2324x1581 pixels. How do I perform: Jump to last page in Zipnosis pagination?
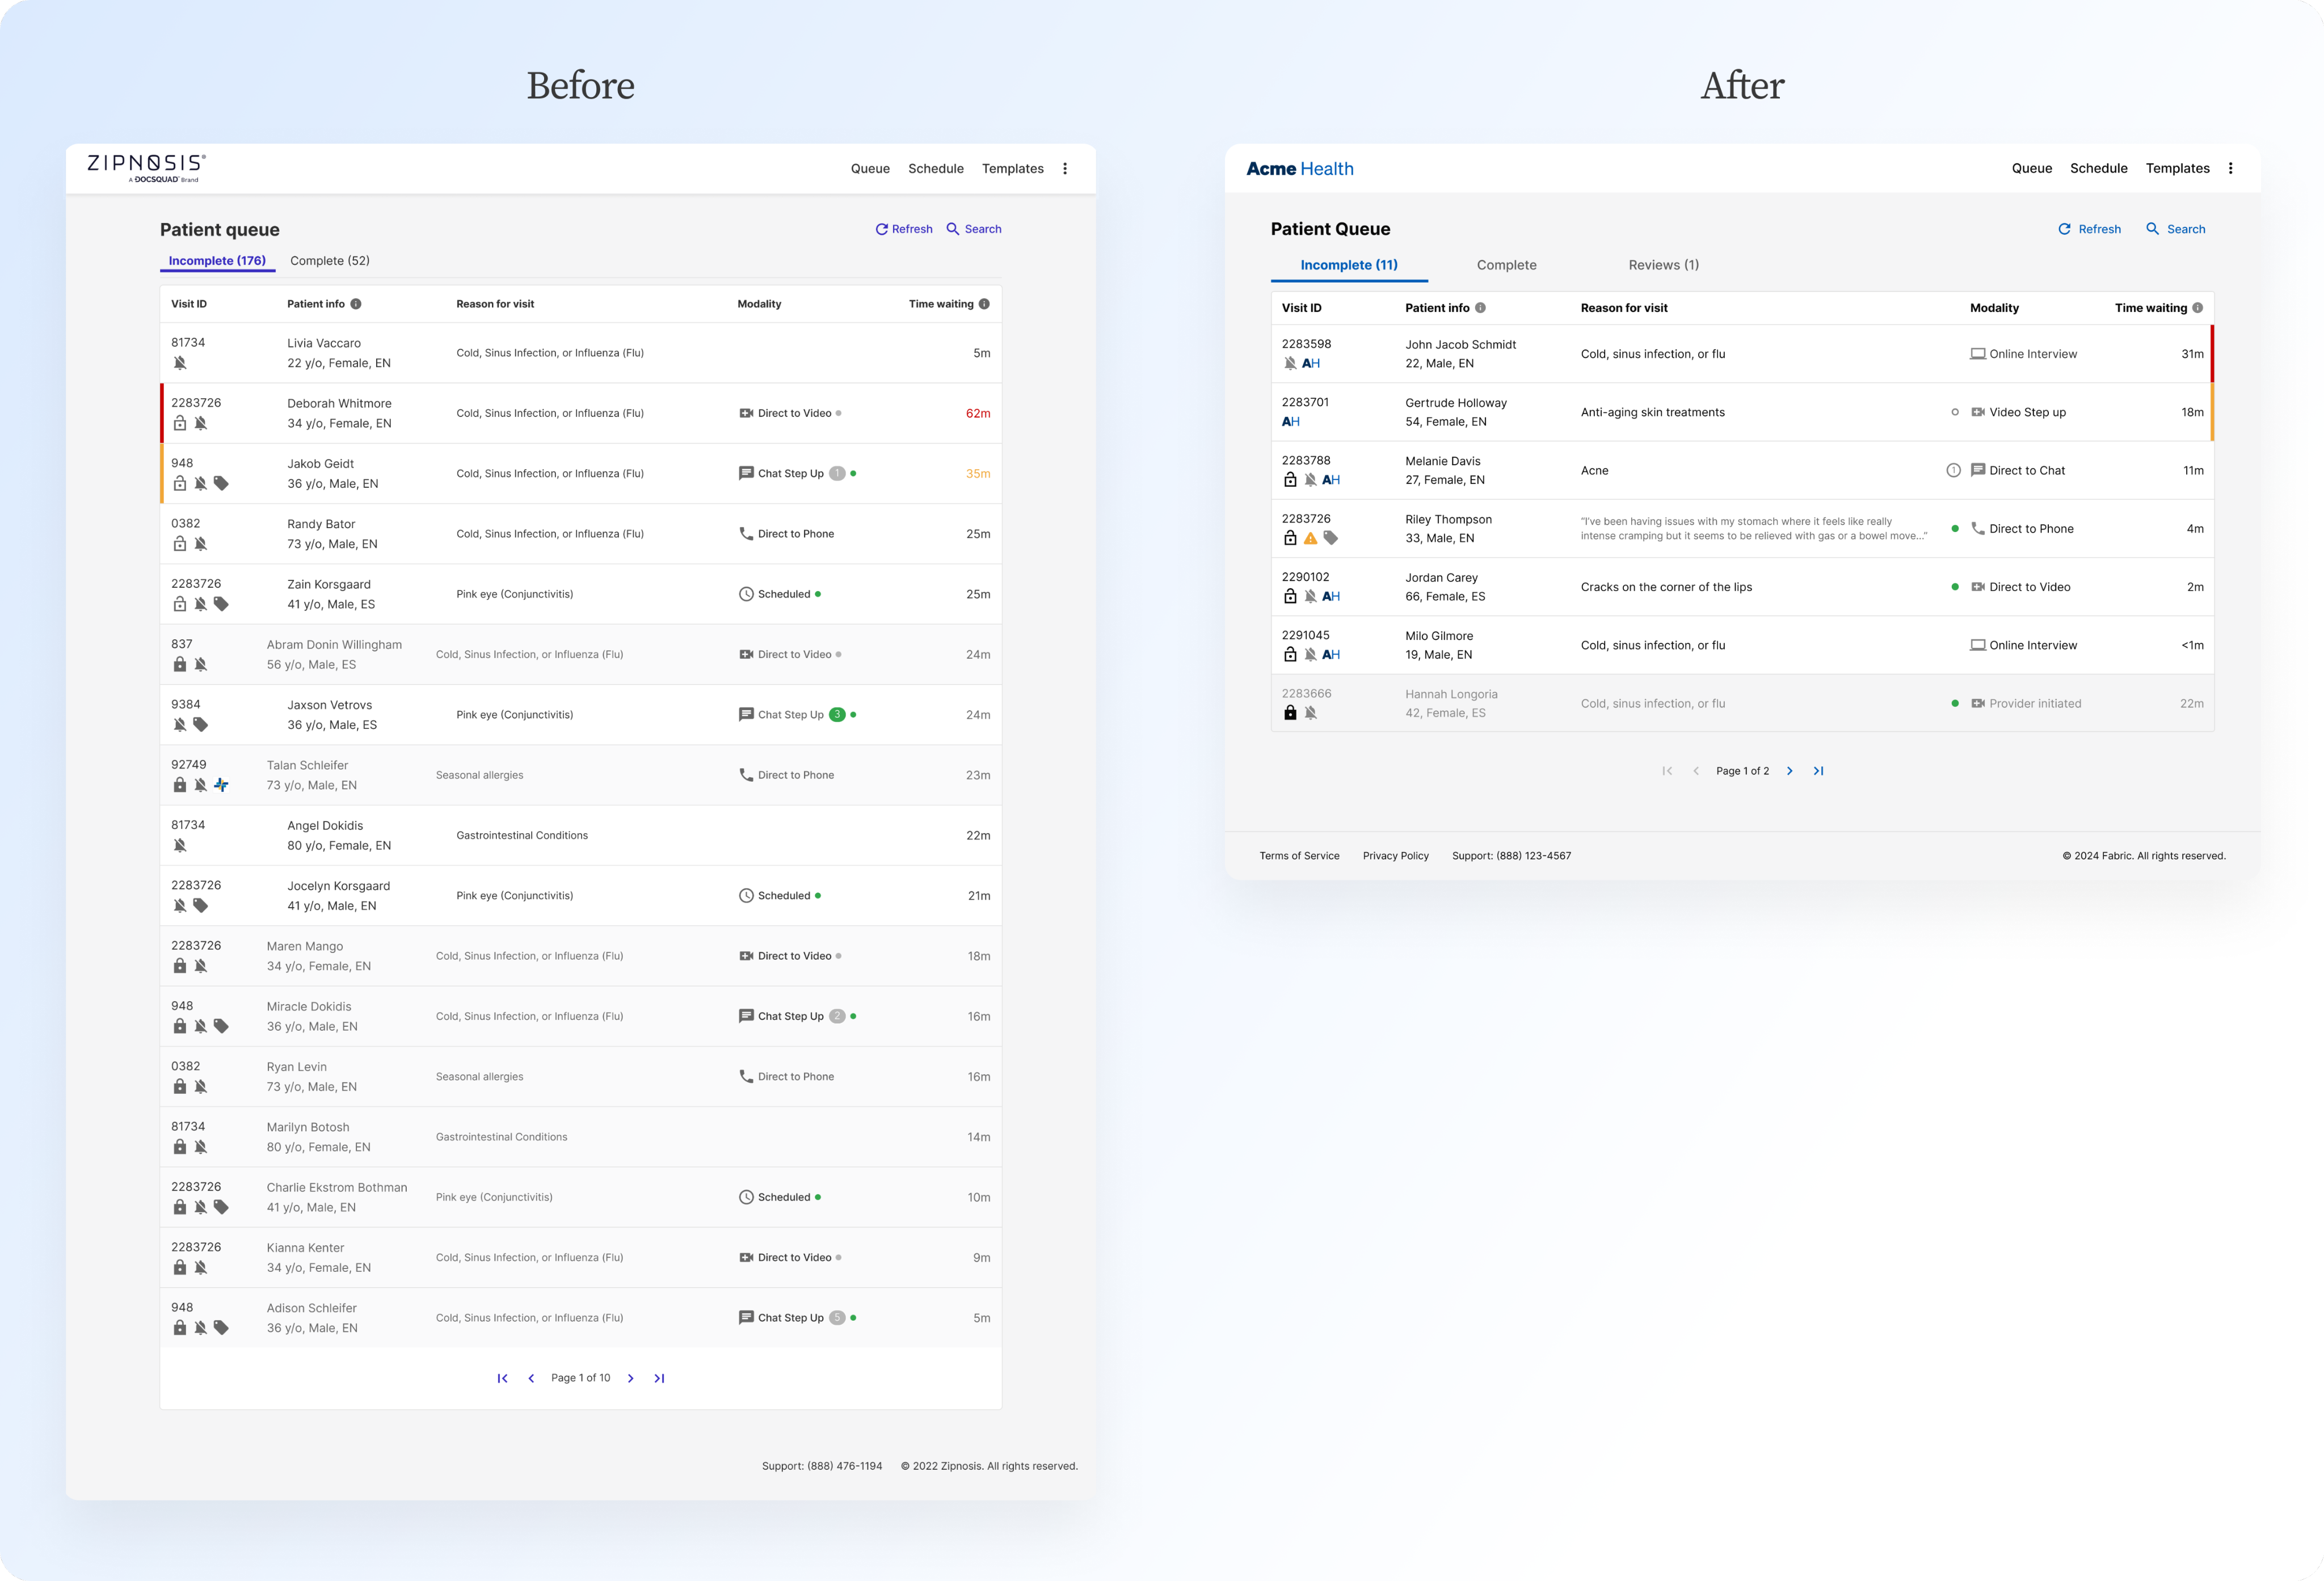[x=659, y=1378]
